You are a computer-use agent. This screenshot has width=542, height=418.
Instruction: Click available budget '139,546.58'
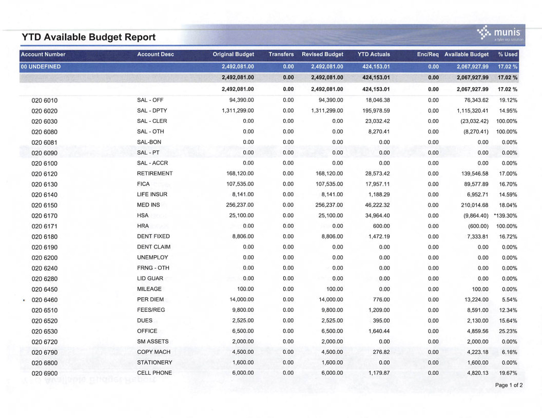click(475, 174)
